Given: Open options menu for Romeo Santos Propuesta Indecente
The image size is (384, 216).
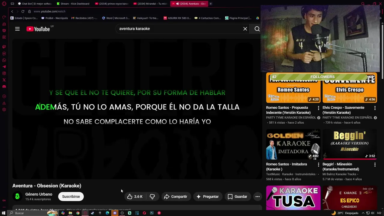Looking at the screenshot, I should click(319, 108).
